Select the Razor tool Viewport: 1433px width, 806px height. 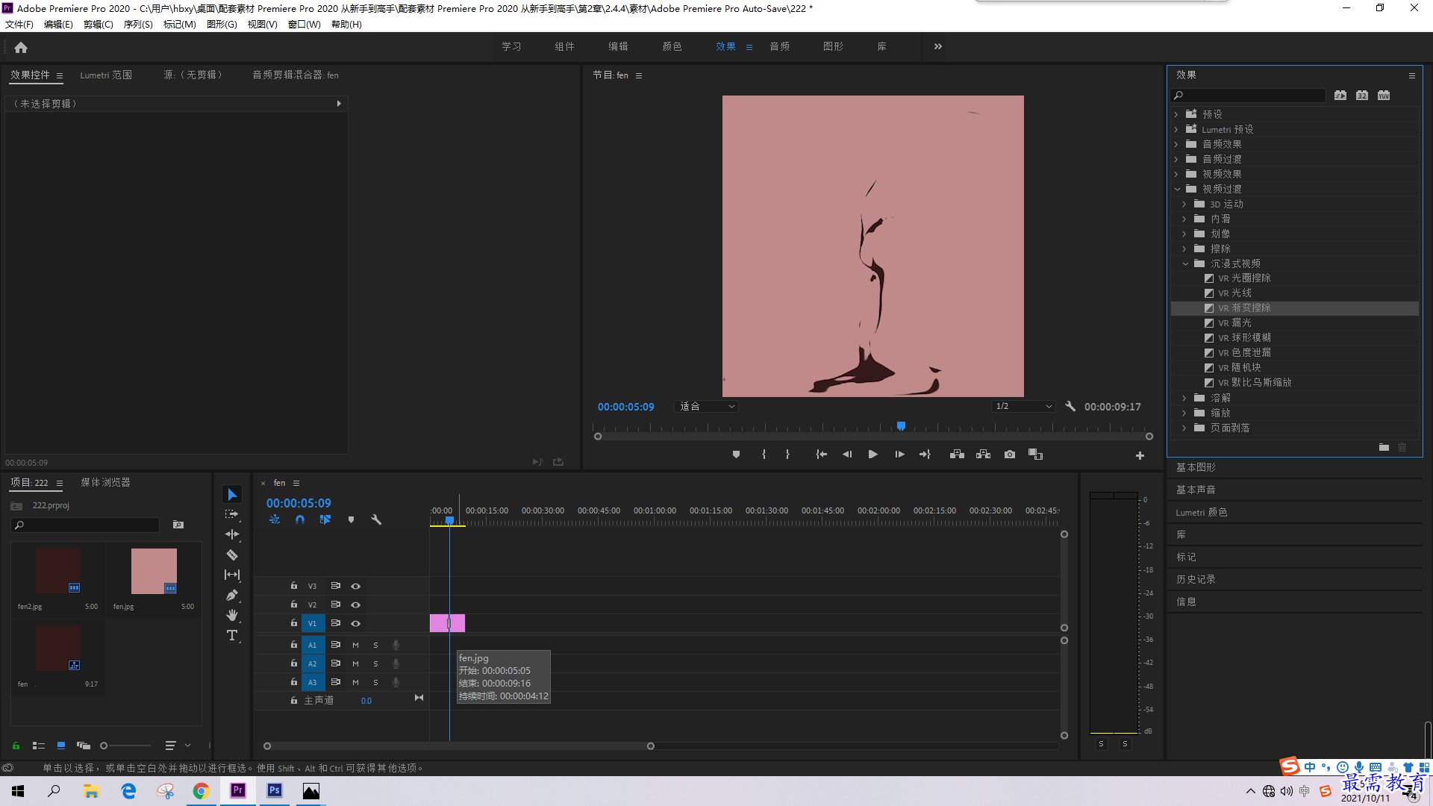pyautogui.click(x=232, y=554)
